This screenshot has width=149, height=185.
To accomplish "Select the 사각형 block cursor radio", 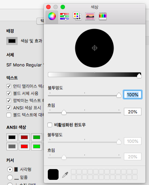I will click(10, 169).
